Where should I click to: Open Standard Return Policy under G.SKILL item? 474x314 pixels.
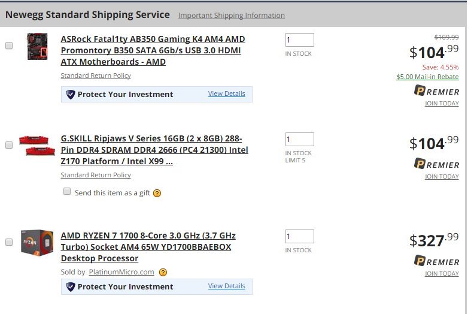(x=96, y=176)
